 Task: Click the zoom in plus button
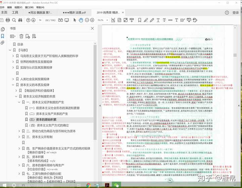[x=92, y=20]
